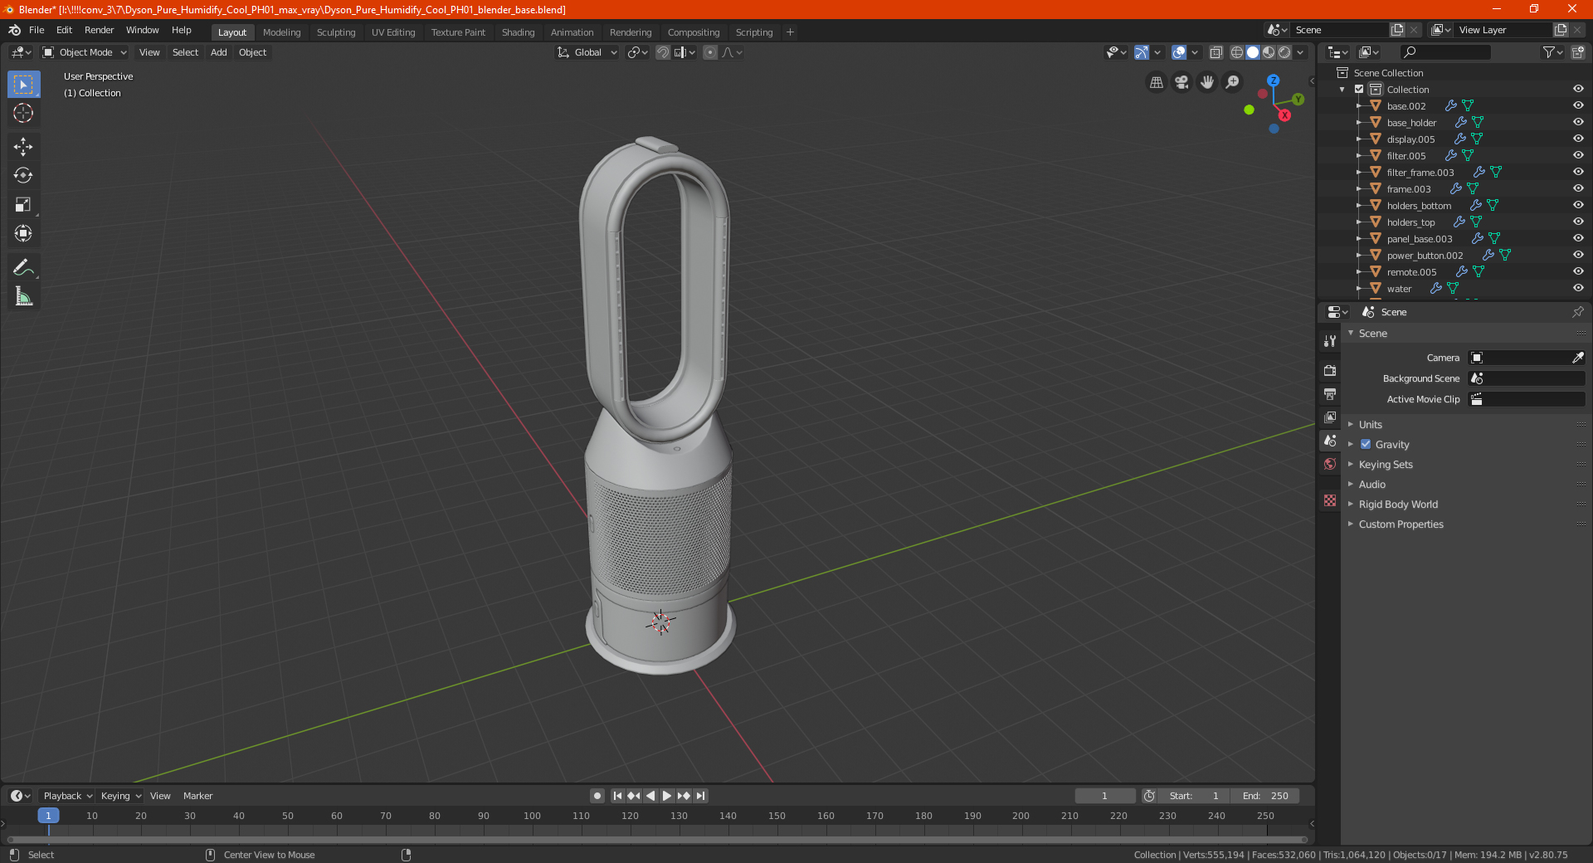
Task: Expand the Keying Sets panel
Action: click(x=1386, y=464)
